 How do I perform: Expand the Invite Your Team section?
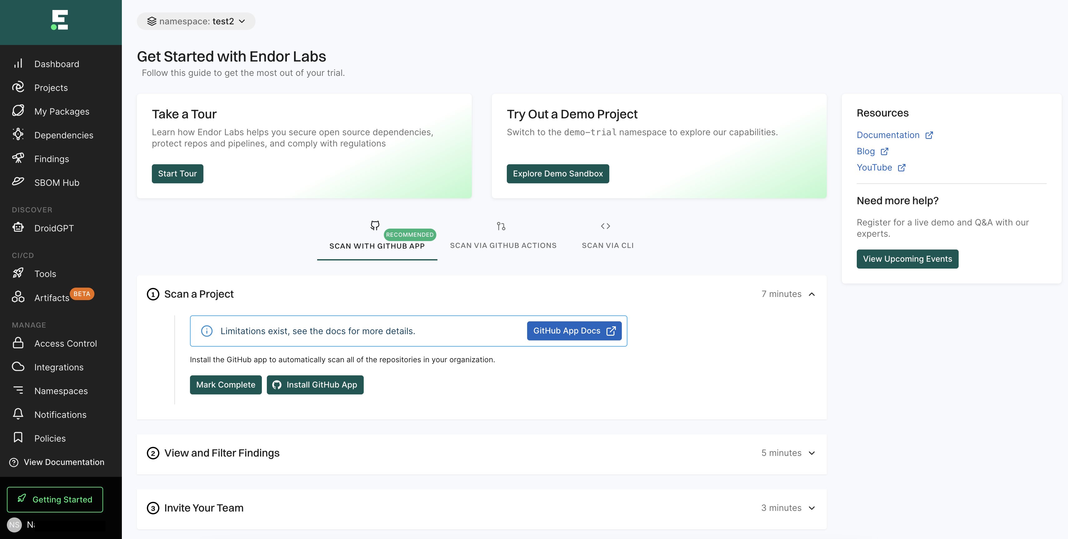(811, 507)
